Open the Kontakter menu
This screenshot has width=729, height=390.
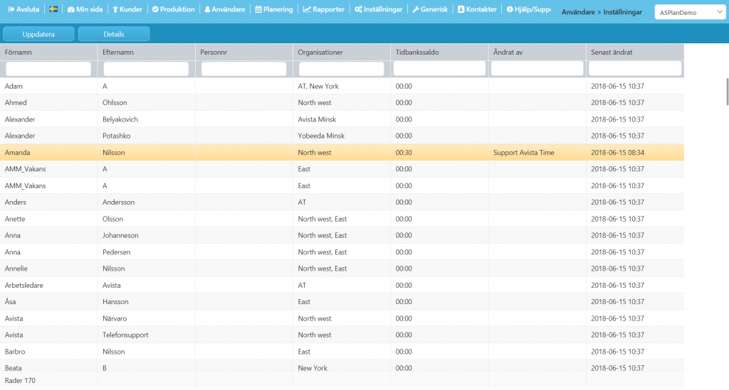pos(477,9)
